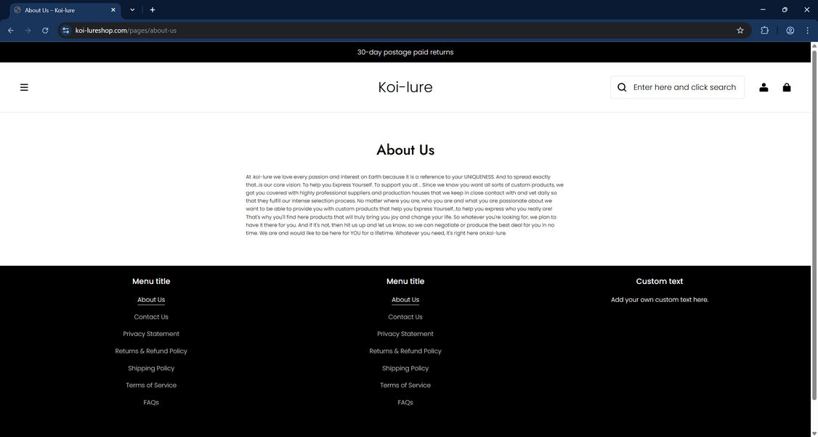
Task: Open Returns & Refund Policy in middle footer menu
Action: coord(405,351)
